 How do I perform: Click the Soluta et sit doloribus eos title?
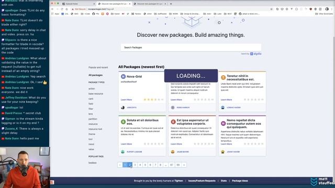(142, 122)
